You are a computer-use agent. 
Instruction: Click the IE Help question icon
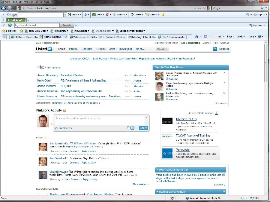pos(259,36)
